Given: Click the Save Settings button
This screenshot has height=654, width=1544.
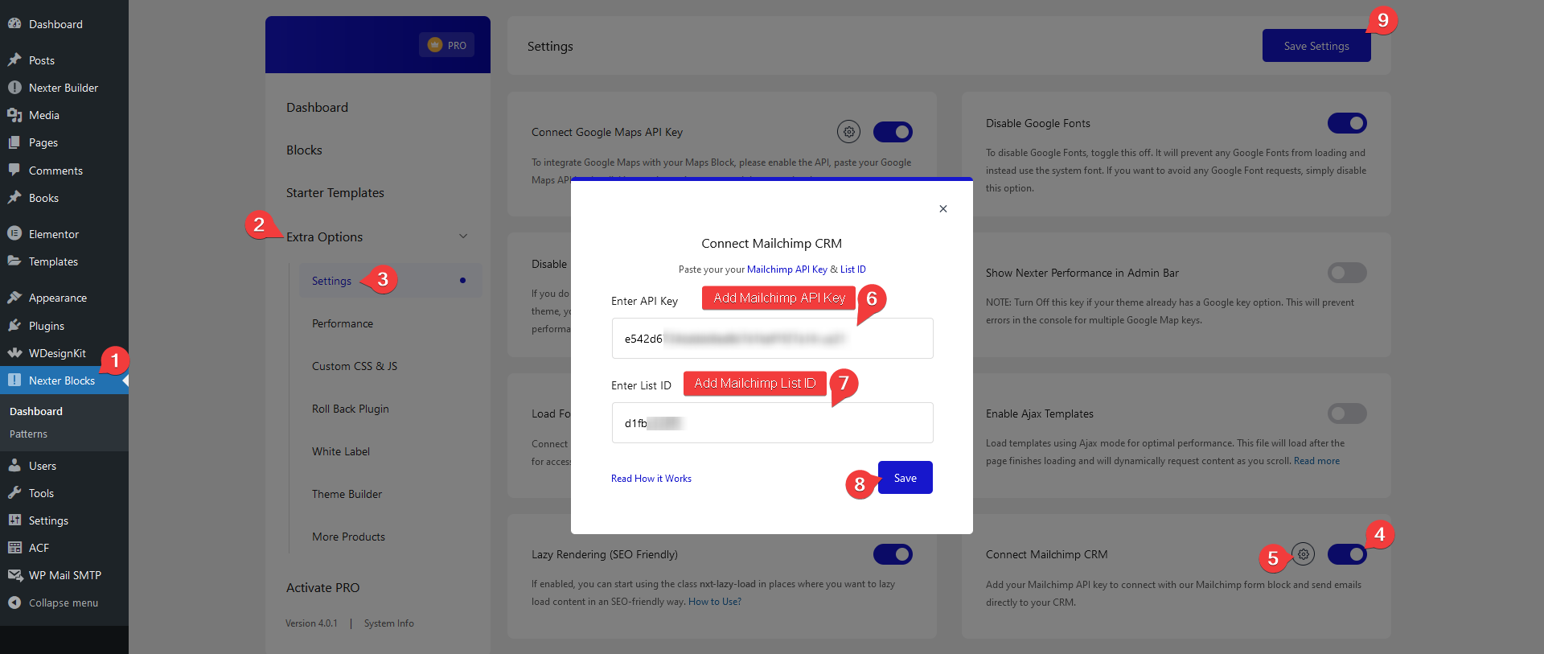Looking at the screenshot, I should [x=1316, y=46].
